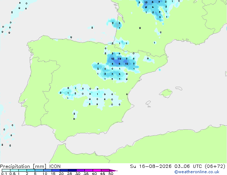The width and height of the screenshot is (227, 175).
Task: Pick the 35–40 mm legend color swatch
Action: point(89,170)
